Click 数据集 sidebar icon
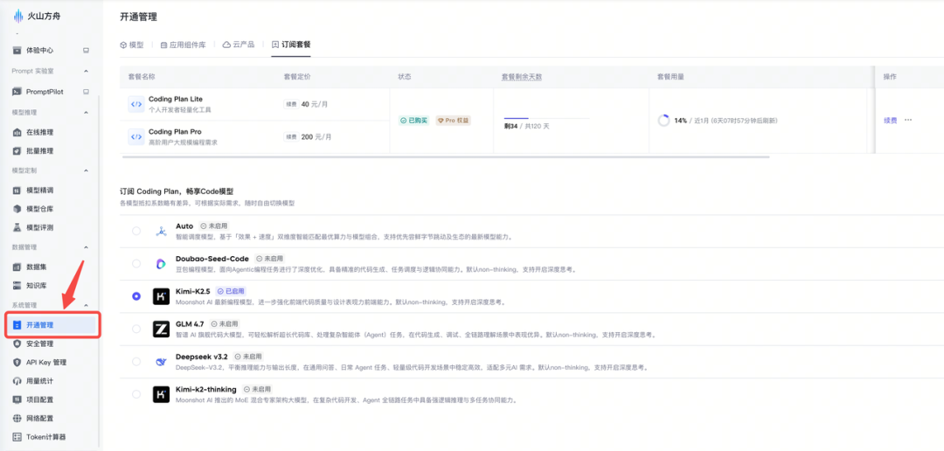The height and width of the screenshot is (451, 944). pos(17,267)
